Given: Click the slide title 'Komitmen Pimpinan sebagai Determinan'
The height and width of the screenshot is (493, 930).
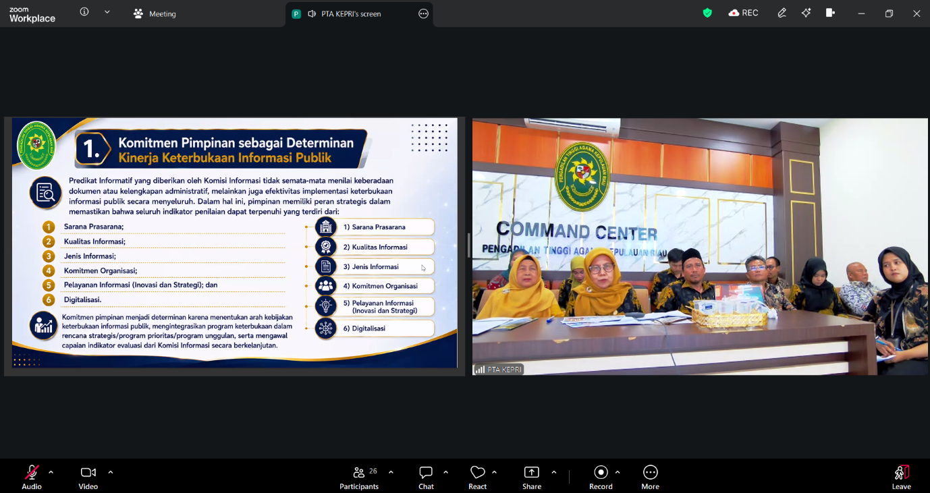Looking at the screenshot, I should (236, 142).
